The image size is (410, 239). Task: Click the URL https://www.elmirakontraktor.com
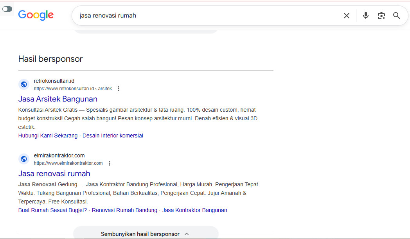[68, 163]
